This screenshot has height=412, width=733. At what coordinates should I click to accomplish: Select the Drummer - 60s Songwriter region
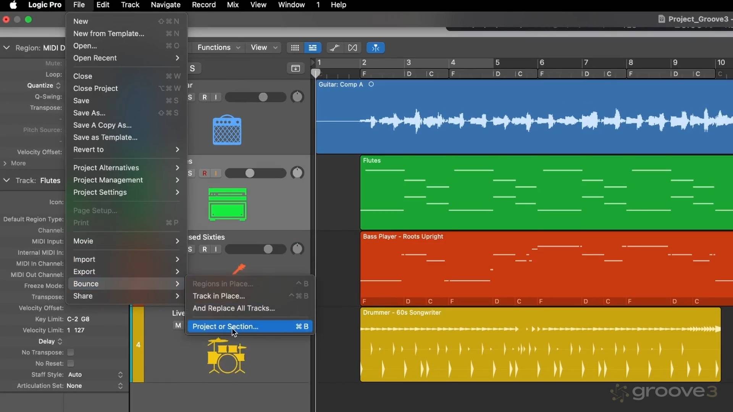541,344
